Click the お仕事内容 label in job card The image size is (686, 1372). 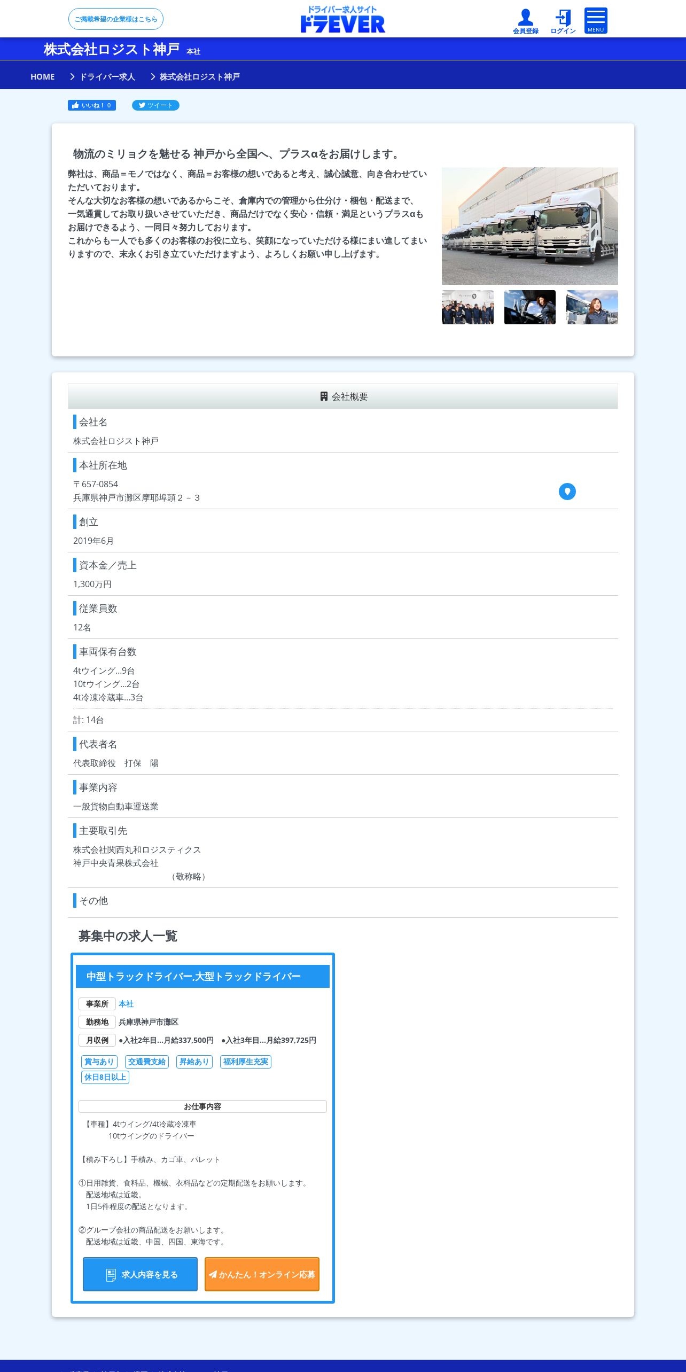click(202, 1106)
